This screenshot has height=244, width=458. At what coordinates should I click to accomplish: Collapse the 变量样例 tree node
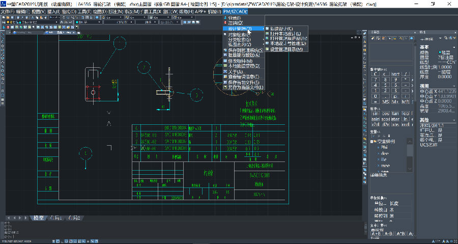(373, 141)
